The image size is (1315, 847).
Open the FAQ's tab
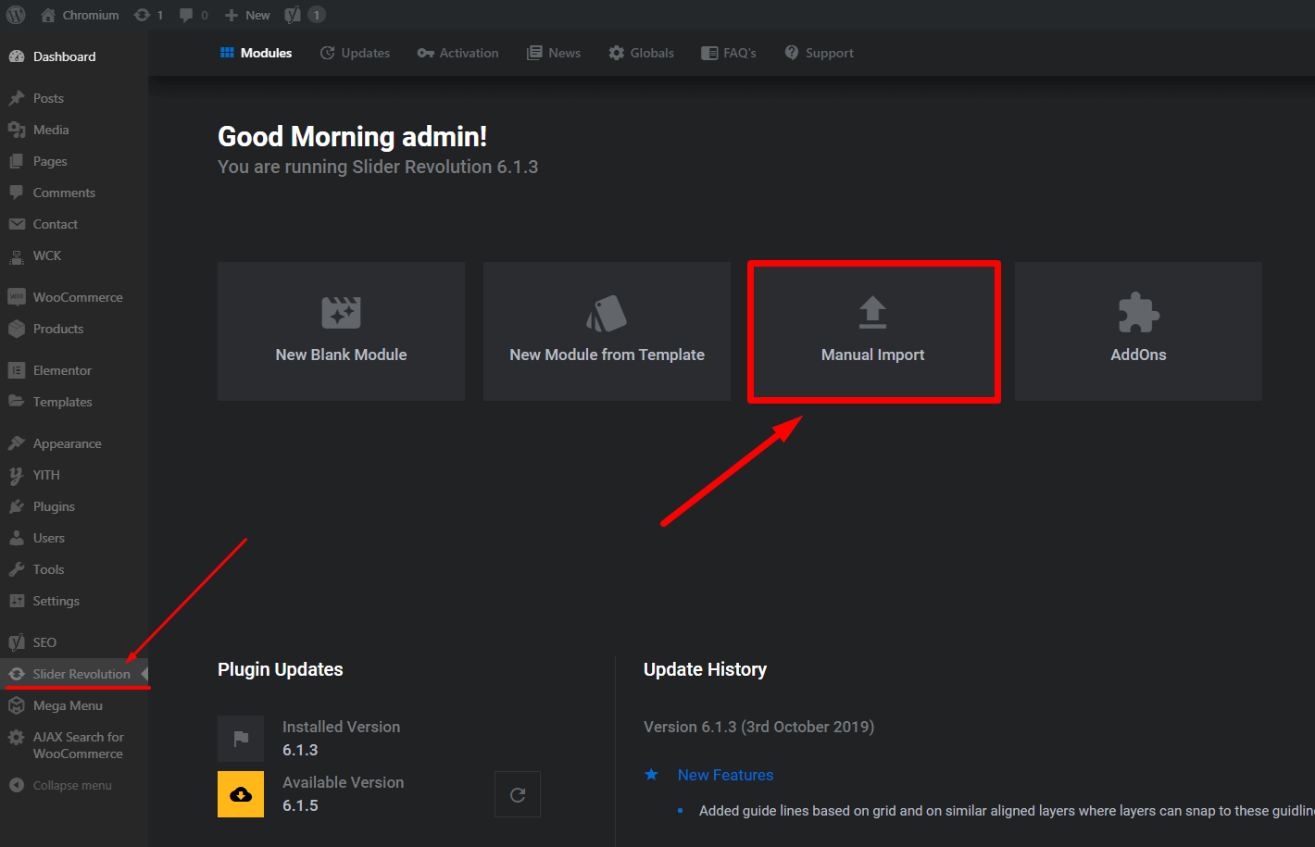pos(729,53)
